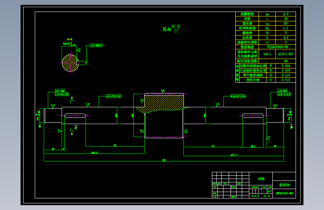Click the datum A circle symbol at the left shaft end
Image resolution: width=324 pixels, height=210 pixels.
pyautogui.click(x=40, y=126)
